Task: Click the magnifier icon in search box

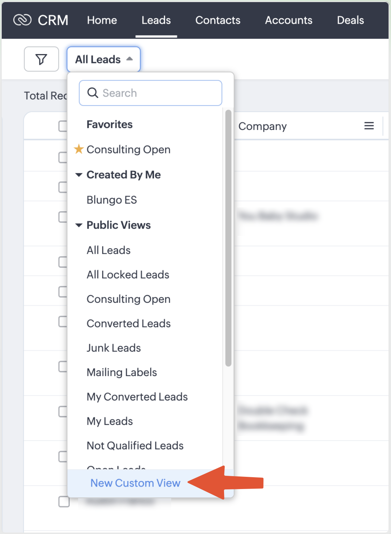Action: pos(93,93)
